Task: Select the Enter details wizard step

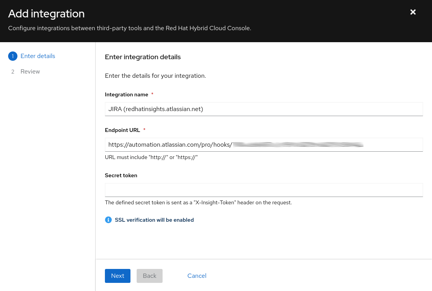Action: [x=38, y=56]
